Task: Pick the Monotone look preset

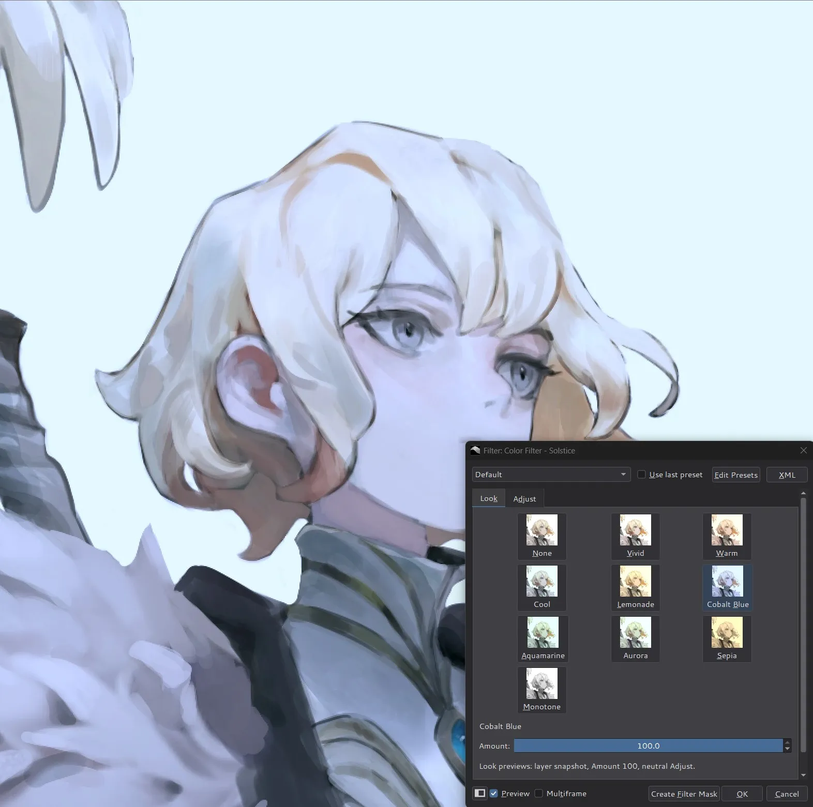Action: click(541, 690)
